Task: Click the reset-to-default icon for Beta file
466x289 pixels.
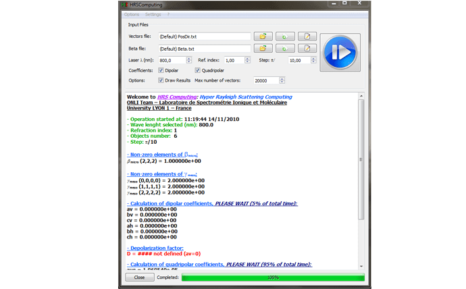Action: [x=285, y=48]
